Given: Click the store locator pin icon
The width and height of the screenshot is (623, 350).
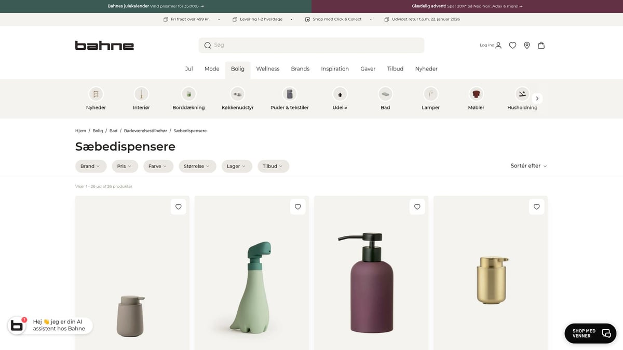Looking at the screenshot, I should pos(527,45).
